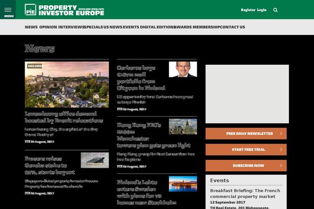
Task: Open the US NEWS menu item
Action: click(x=113, y=27)
